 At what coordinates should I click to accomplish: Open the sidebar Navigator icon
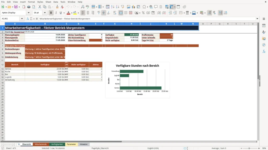pyautogui.click(x=264, y=45)
